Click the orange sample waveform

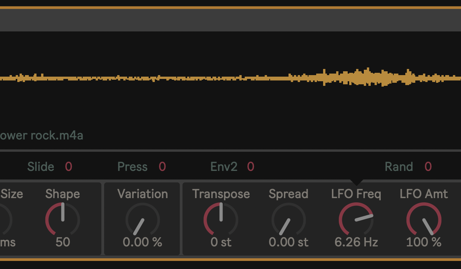coord(357,78)
